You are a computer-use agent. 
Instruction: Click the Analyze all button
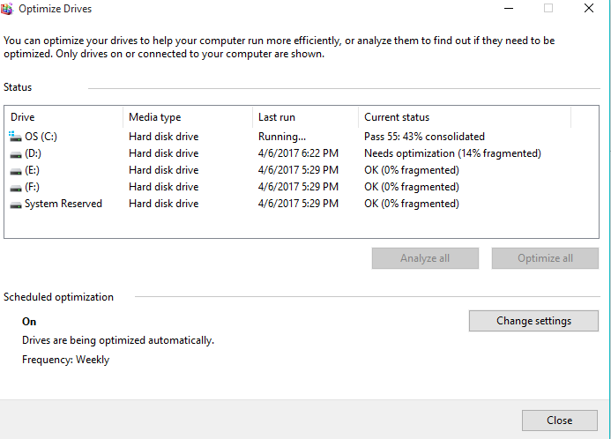pyautogui.click(x=425, y=258)
